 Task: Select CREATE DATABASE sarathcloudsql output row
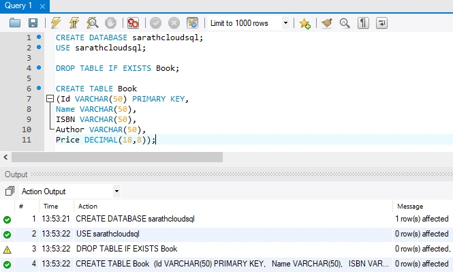(226, 219)
